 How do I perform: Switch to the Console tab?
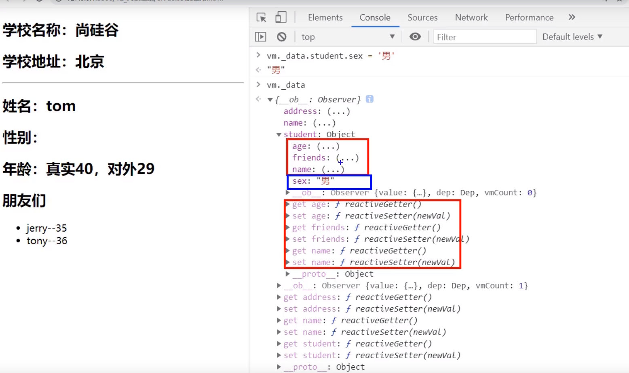(x=375, y=17)
